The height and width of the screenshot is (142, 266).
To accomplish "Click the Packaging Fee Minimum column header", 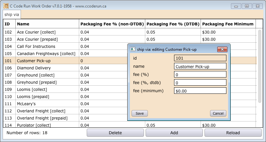I will (228, 24).
